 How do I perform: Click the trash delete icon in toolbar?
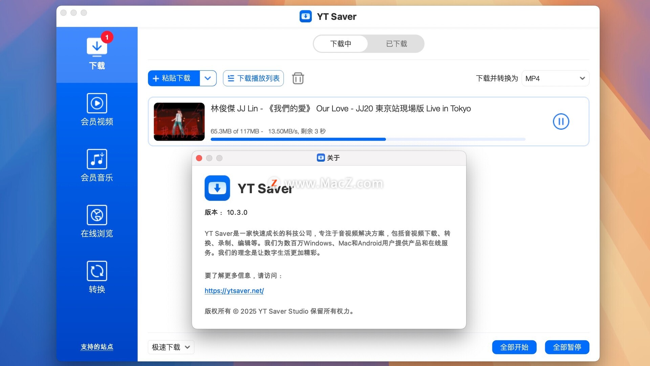[x=298, y=78]
